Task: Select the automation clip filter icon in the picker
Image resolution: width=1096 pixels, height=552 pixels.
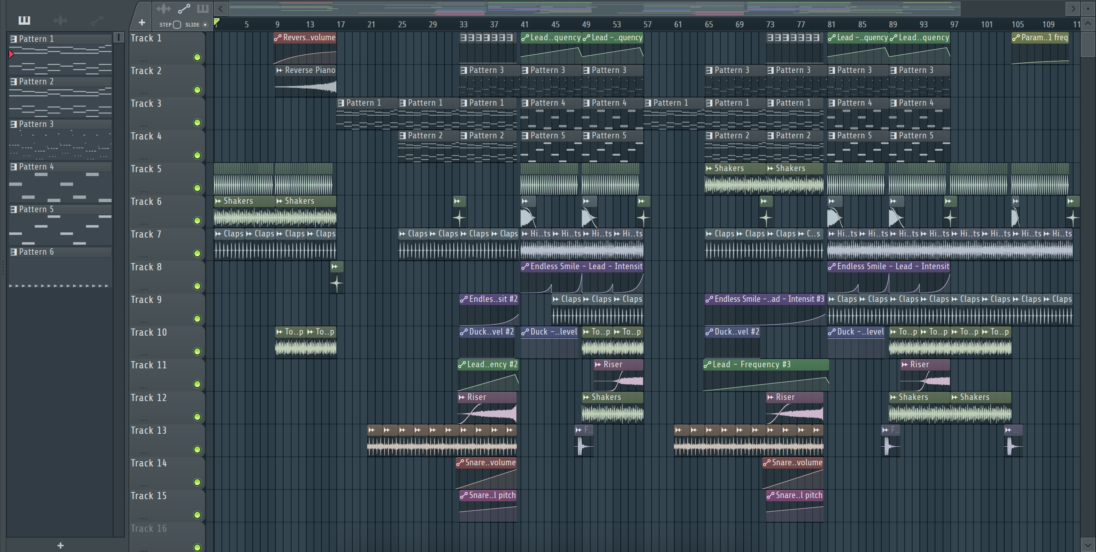Action: point(97,20)
